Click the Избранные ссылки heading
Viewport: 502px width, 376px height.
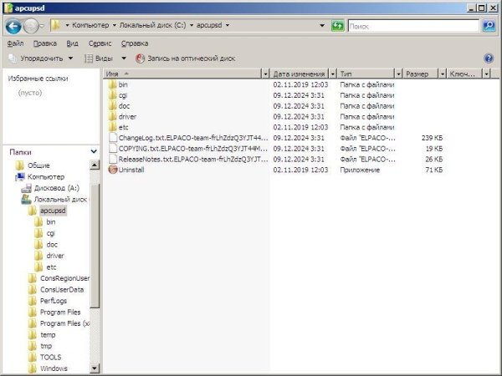(x=38, y=79)
